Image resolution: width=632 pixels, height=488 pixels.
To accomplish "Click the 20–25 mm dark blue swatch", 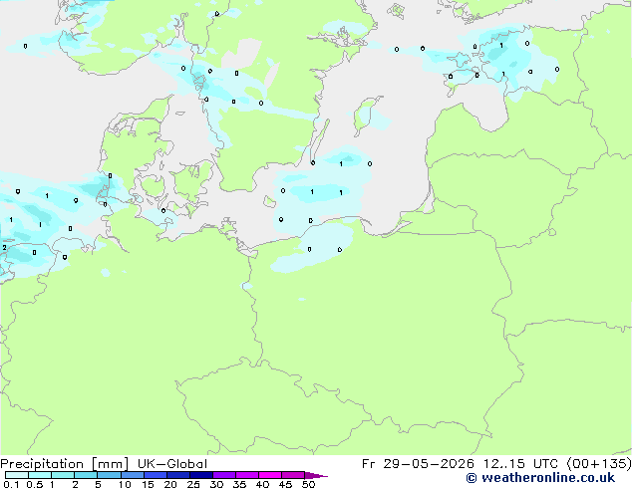I will [x=178, y=475].
